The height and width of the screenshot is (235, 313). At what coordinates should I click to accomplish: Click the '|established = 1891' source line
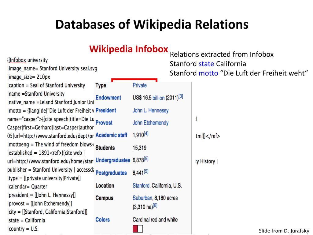(46, 153)
